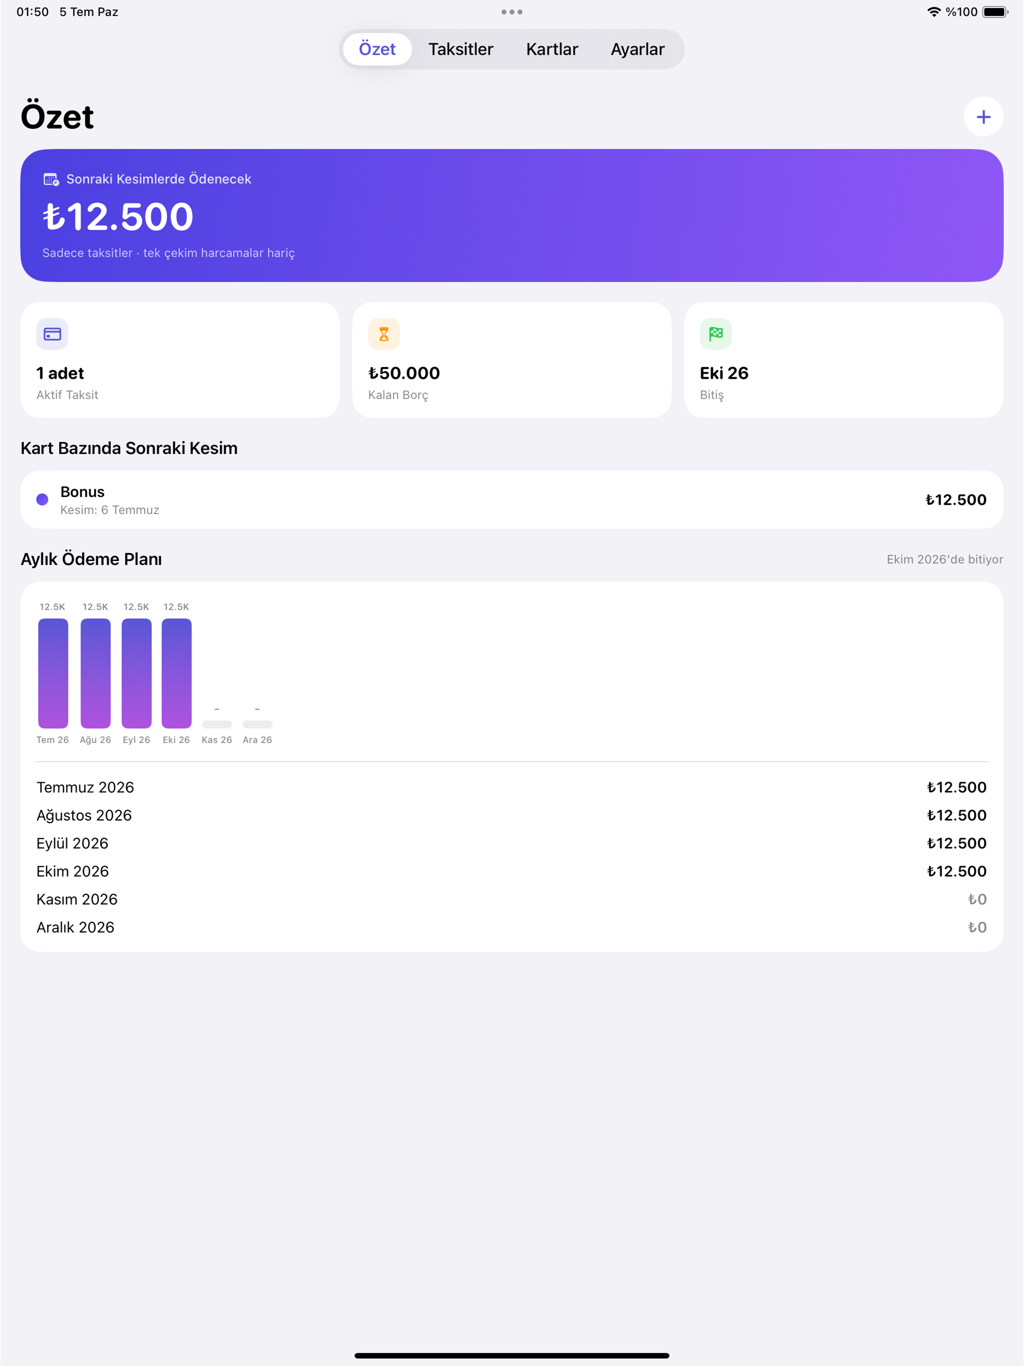Tap the calendar icon beside Sonraki Kesimlerde Ödenecek
The height and width of the screenshot is (1366, 1024).
(51, 180)
